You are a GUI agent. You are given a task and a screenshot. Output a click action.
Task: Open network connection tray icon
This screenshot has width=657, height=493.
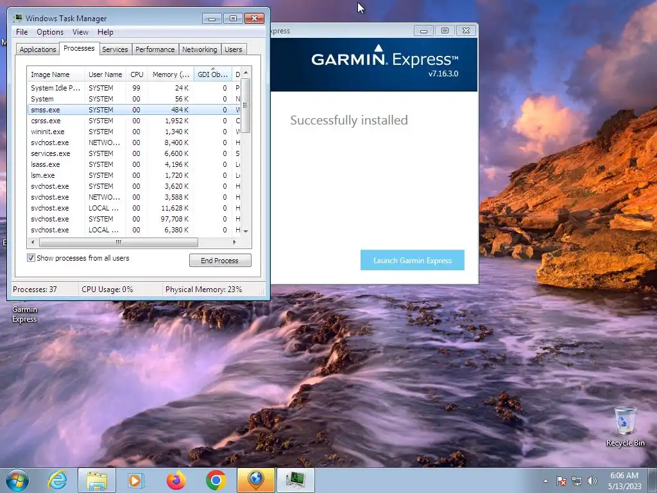[577, 481]
